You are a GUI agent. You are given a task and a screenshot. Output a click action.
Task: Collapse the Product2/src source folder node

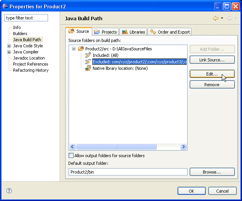pos(74,49)
